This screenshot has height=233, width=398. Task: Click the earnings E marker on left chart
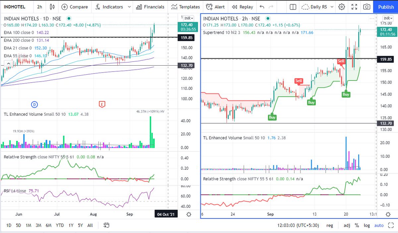[102, 104]
